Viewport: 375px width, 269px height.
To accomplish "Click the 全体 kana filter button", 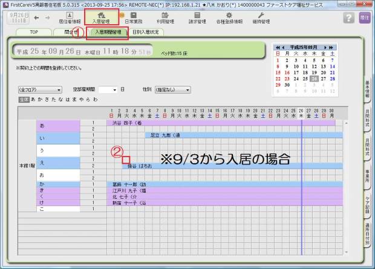I will coord(24,99).
